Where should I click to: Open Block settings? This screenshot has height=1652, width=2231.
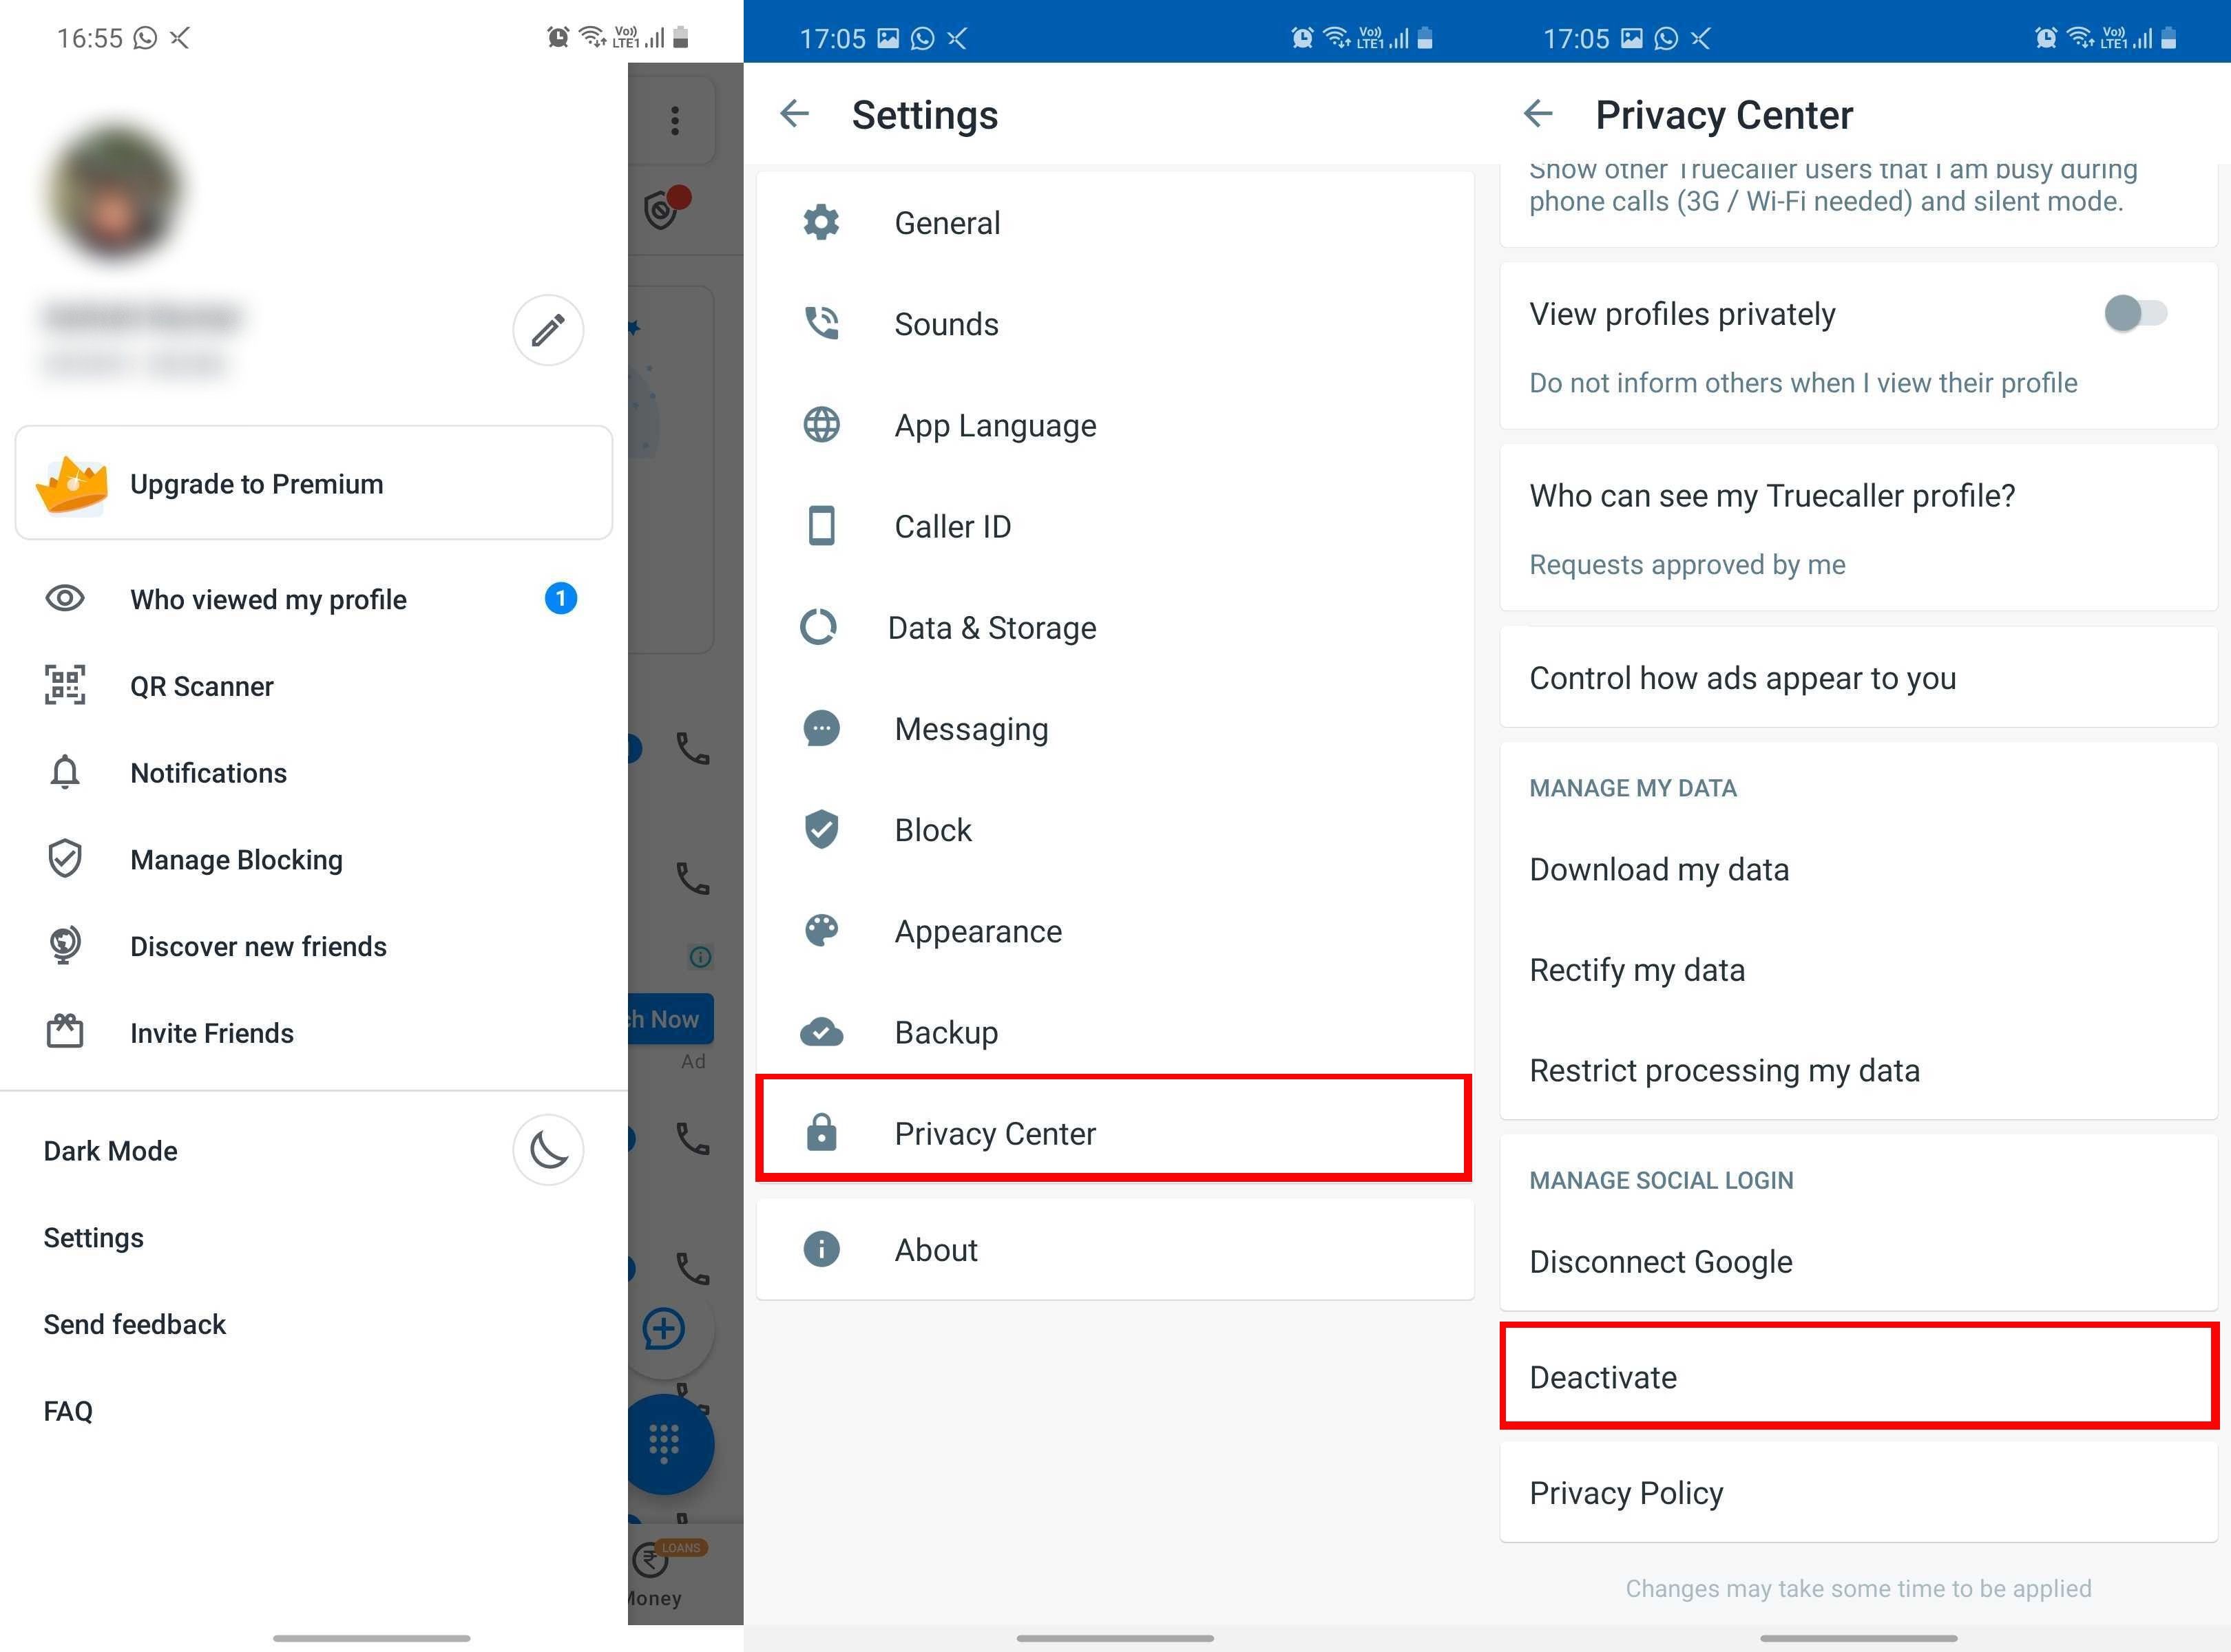pos(1115,829)
